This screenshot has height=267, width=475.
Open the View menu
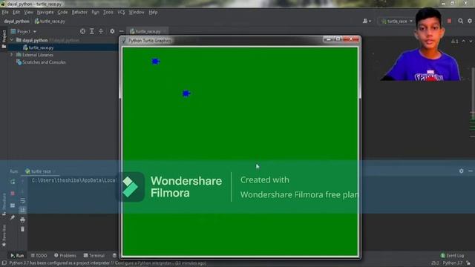pyautogui.click(x=28, y=13)
